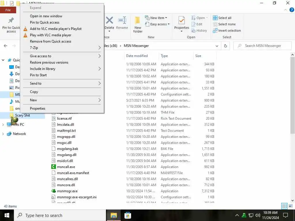Show hidden tray icons chevron
This screenshot has width=295, height=221.
click(237, 215)
